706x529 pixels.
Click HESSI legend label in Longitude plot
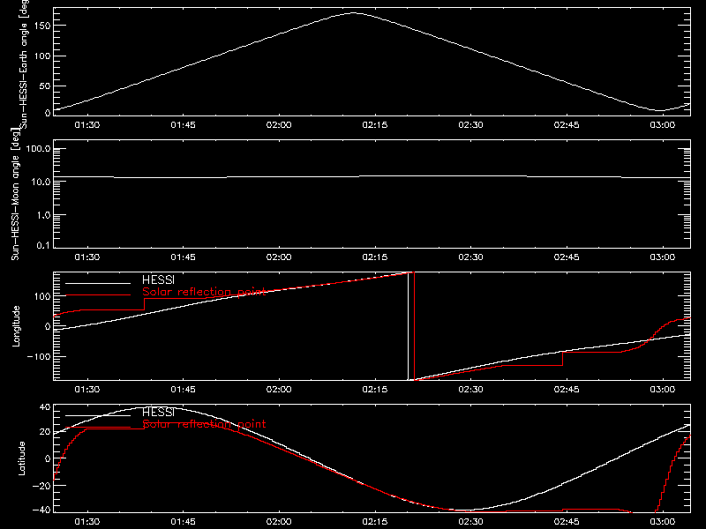(158, 279)
